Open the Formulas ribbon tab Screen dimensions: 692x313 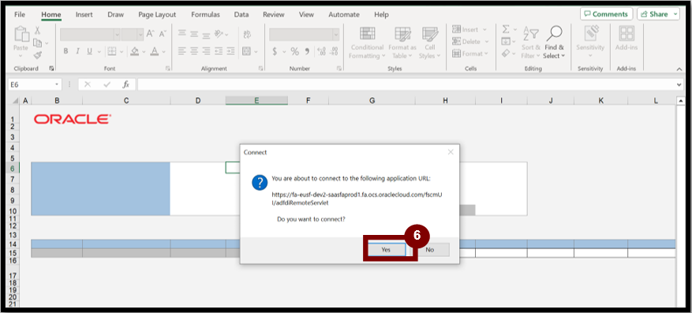[205, 14]
